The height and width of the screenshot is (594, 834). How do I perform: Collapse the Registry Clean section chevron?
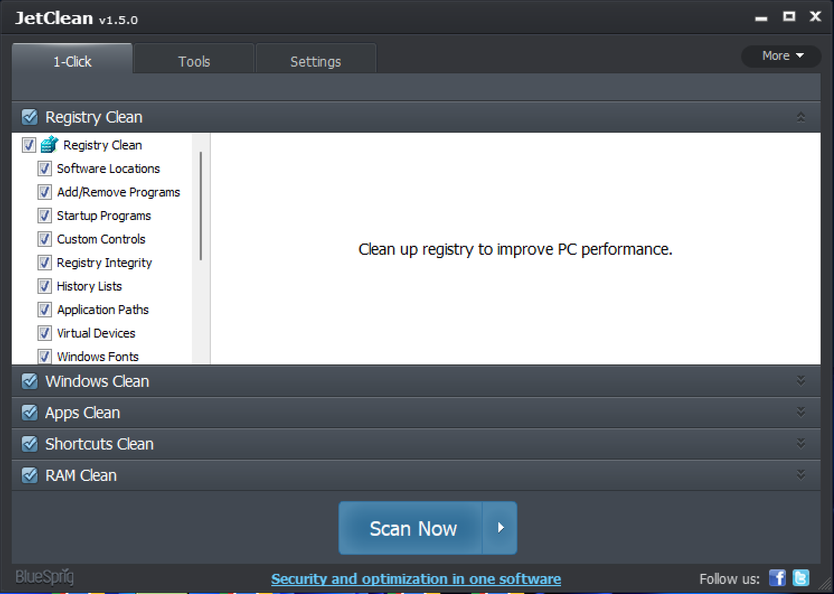coord(801,117)
